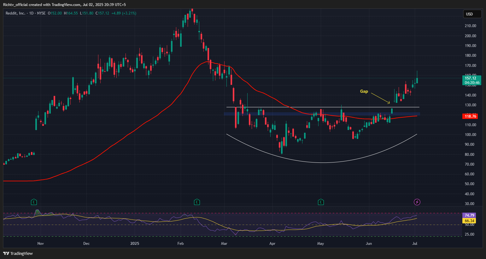This screenshot has width=486, height=259.
Task: Open the USD currency selector
Action: click(472, 14)
